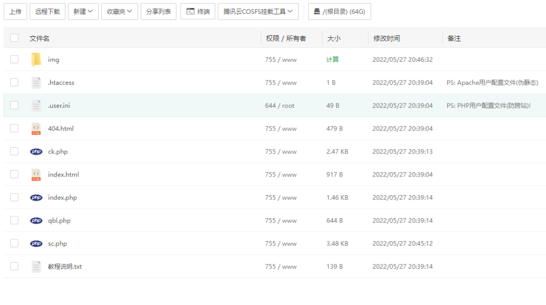Click the green 计算 size link

[x=332, y=60]
